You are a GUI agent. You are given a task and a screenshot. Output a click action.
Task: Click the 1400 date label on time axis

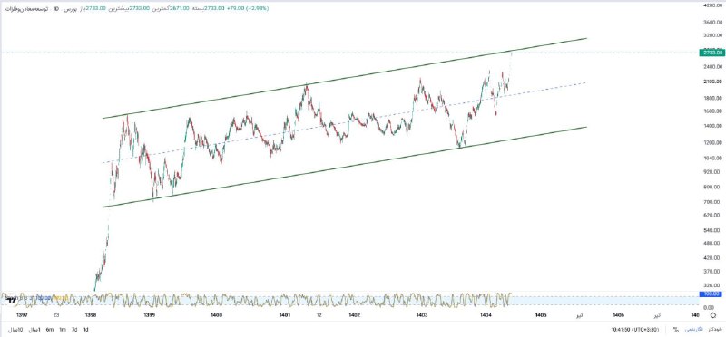click(x=216, y=315)
